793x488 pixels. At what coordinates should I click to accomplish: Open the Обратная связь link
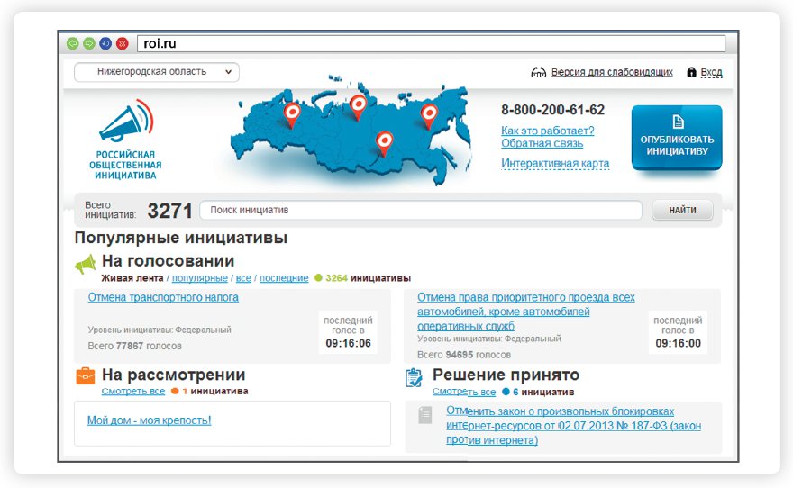(542, 143)
